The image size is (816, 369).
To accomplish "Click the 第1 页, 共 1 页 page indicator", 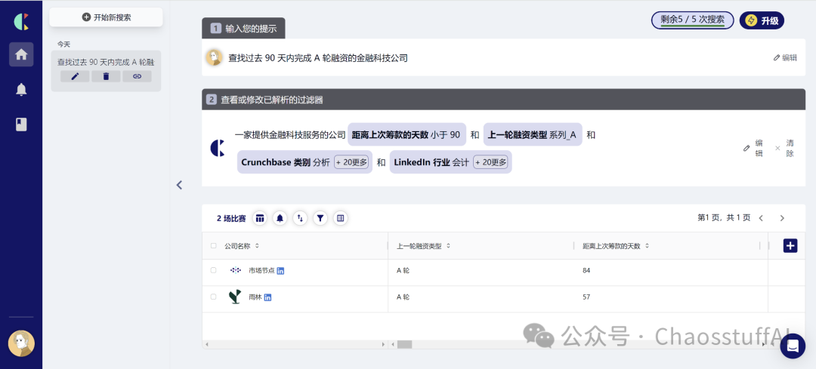I will point(723,218).
